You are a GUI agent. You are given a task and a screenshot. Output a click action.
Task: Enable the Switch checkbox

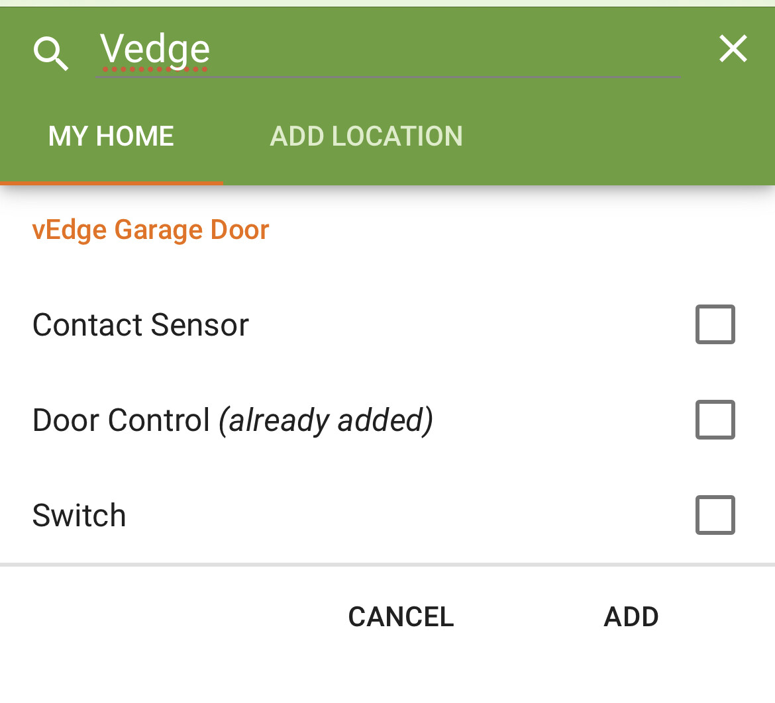tap(715, 515)
